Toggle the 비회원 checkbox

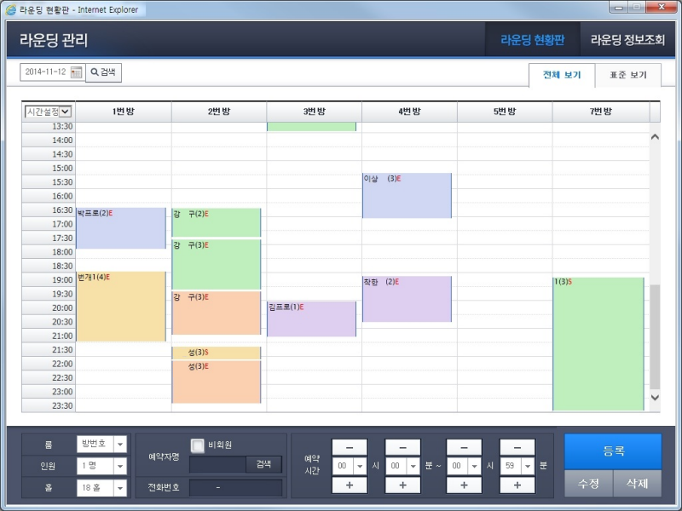(198, 445)
